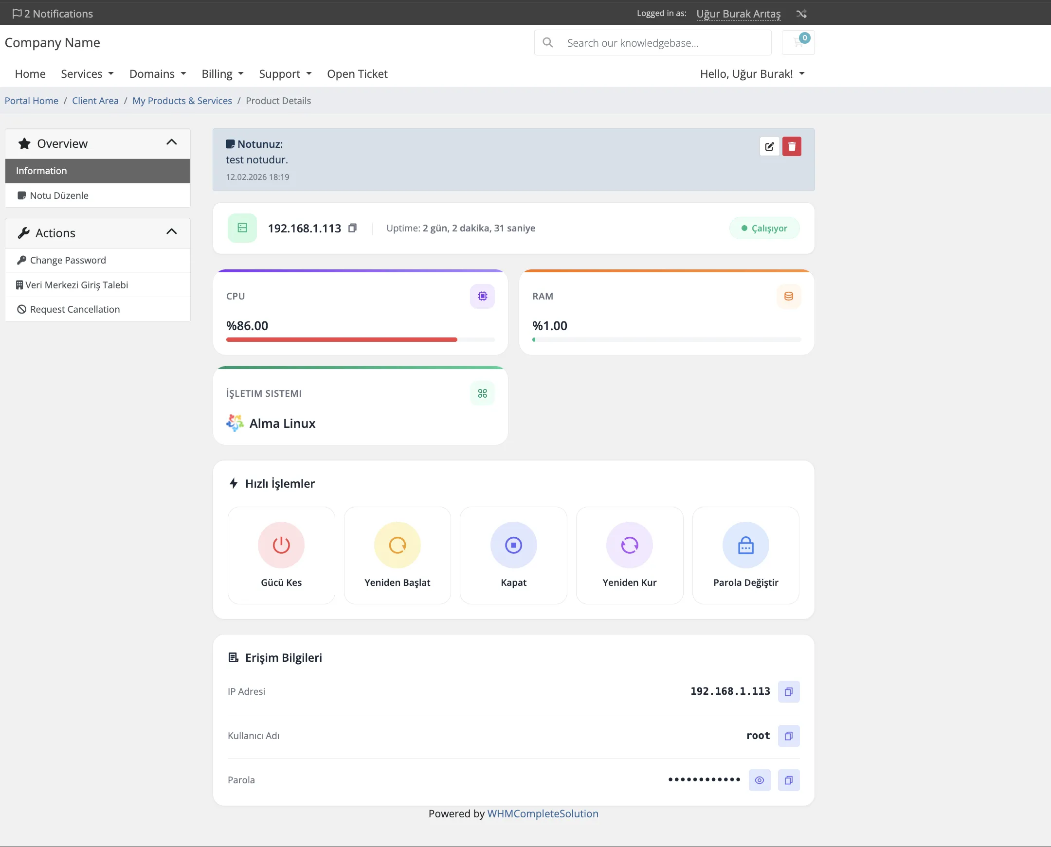
Task: Click the Hızlı İşlemler lightning icon
Action: coord(234,483)
